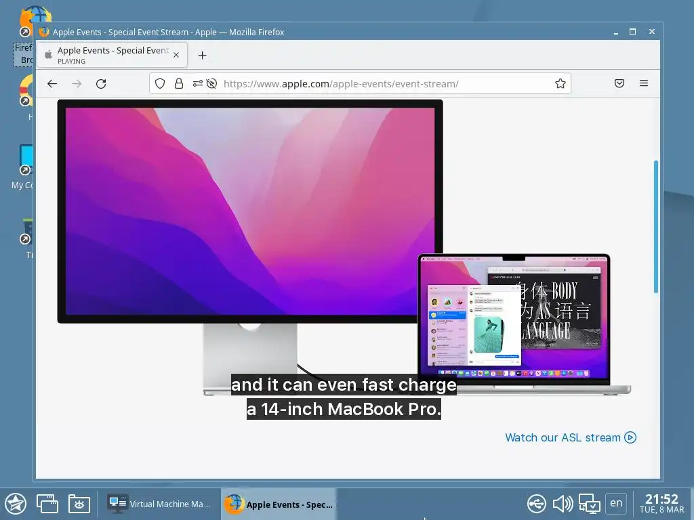694x520 pixels.
Task: Close the Firefox window
Action: 651,32
